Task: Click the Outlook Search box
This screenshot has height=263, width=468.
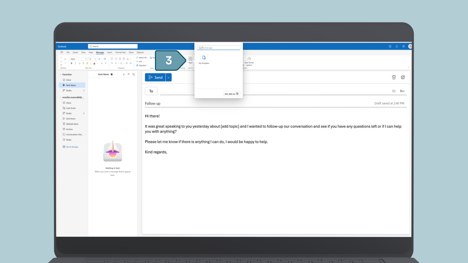Action: [113, 46]
